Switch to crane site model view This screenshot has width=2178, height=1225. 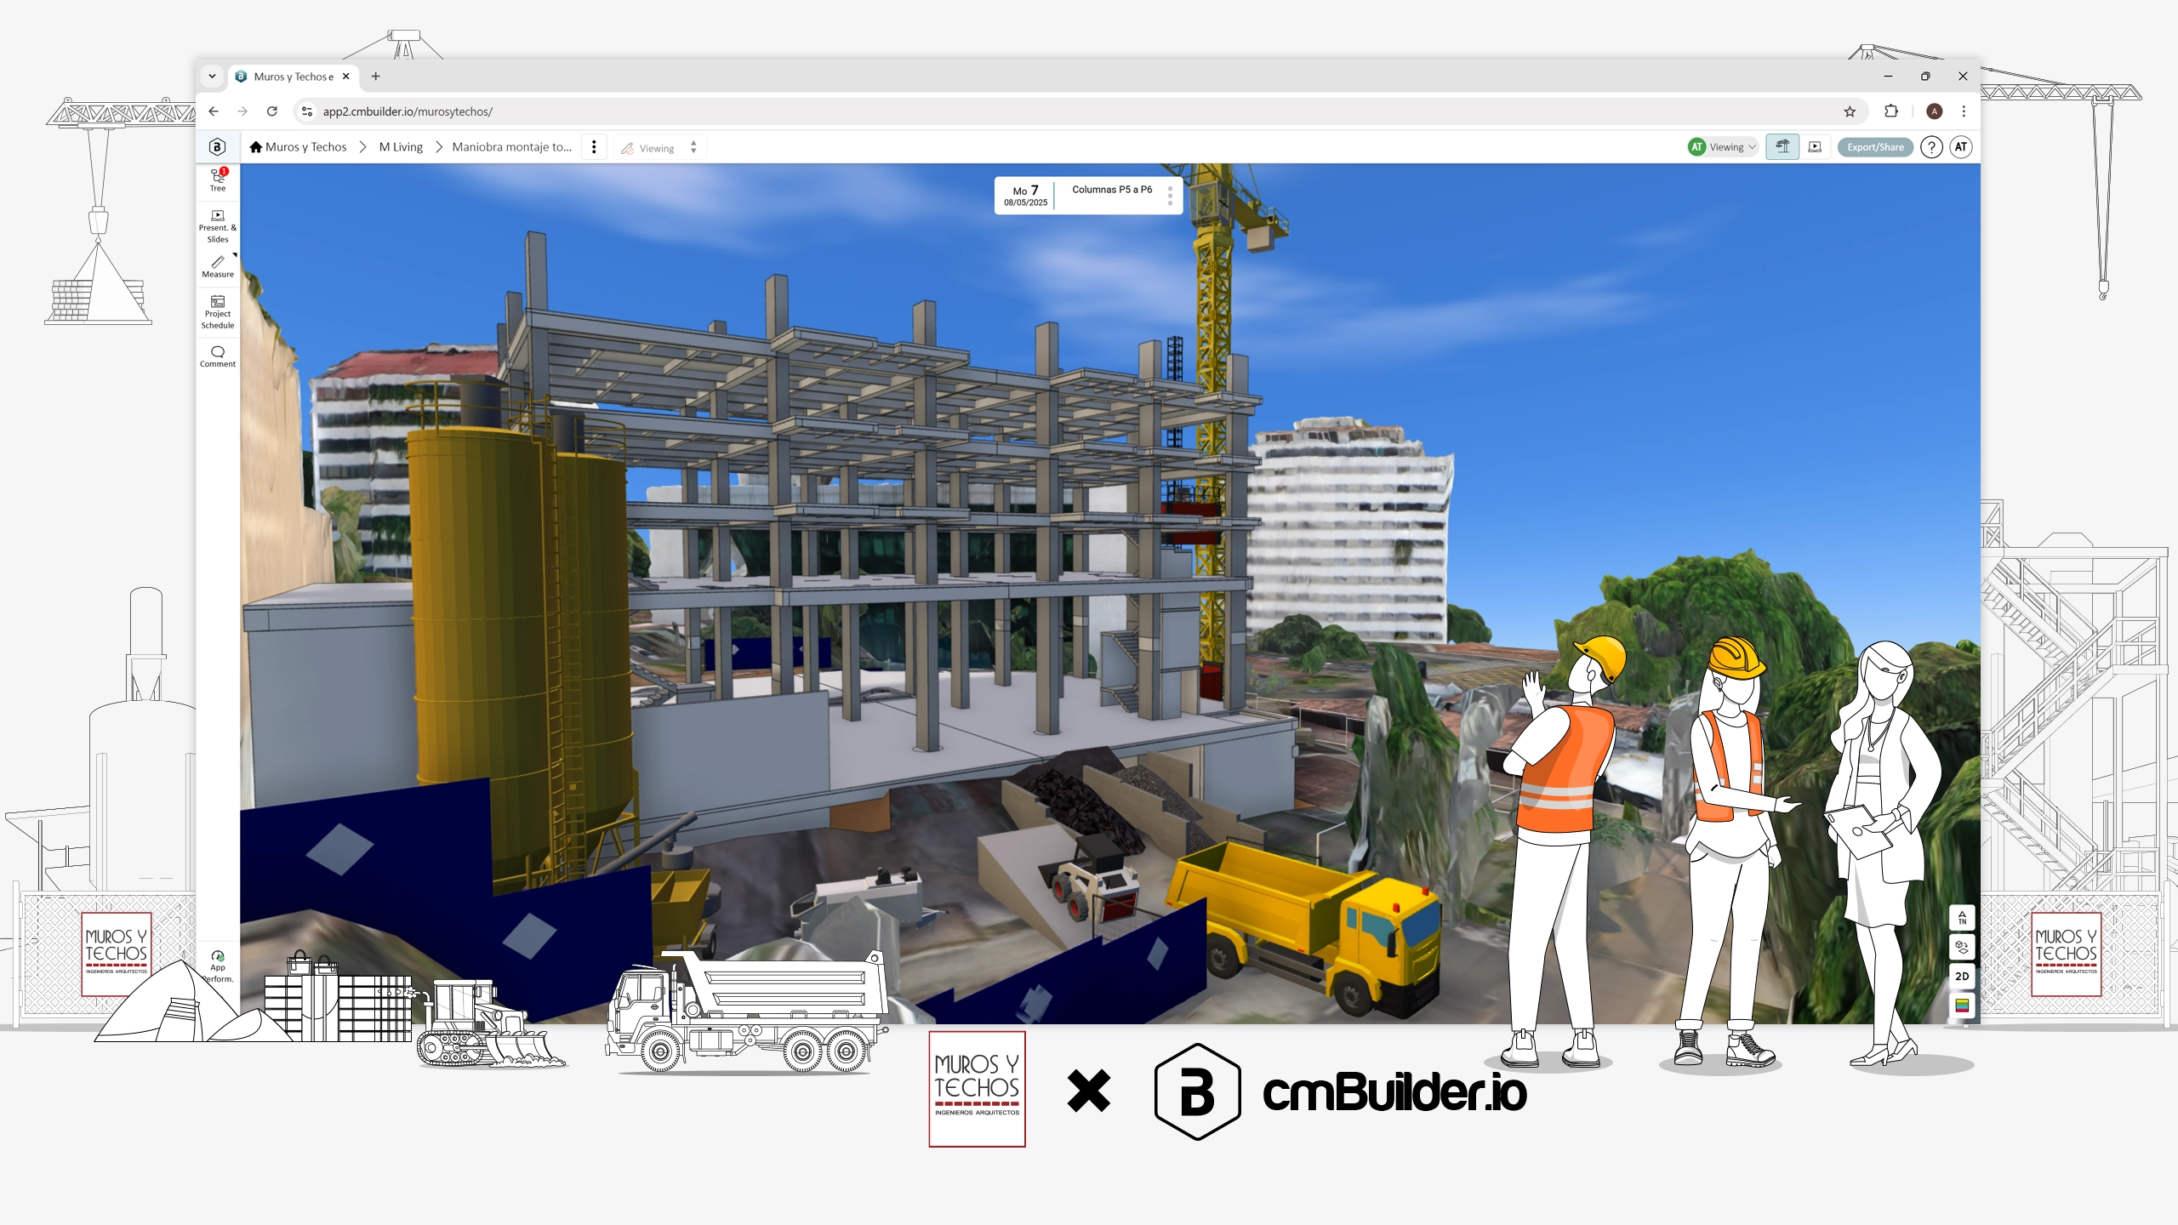(1782, 147)
